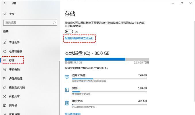Viewport: 195px width, 115px height.
Task: Maximize the 设置 window
Action: click(x=182, y=3)
